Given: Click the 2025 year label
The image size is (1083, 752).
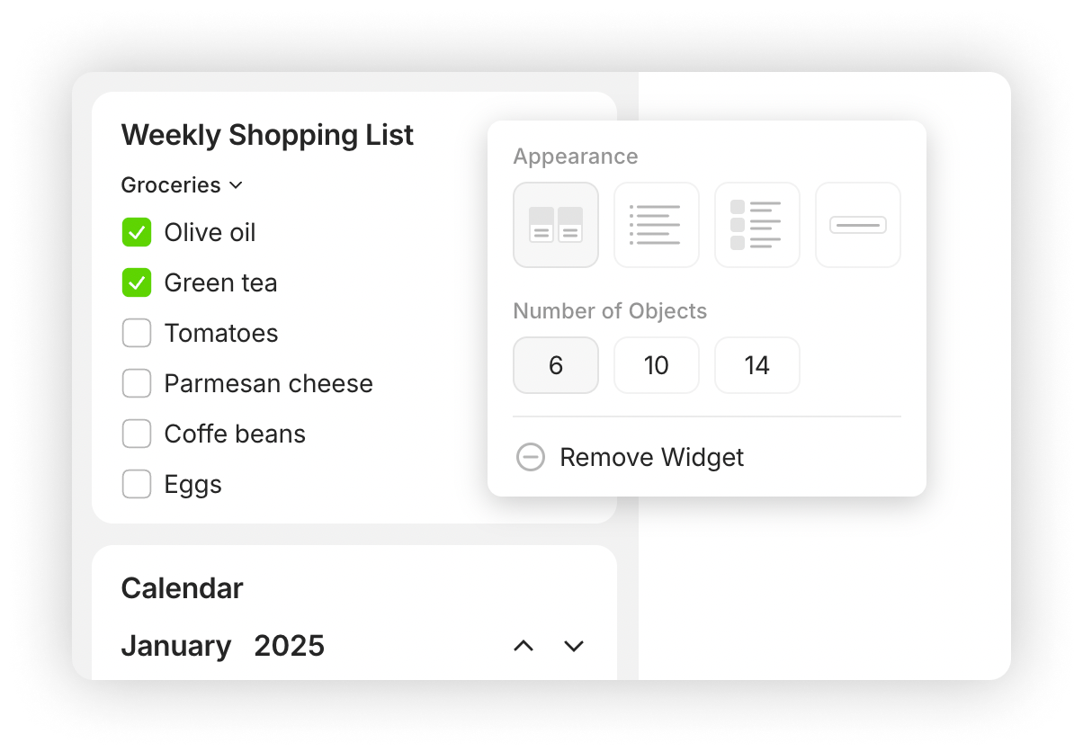Looking at the screenshot, I should [x=289, y=646].
